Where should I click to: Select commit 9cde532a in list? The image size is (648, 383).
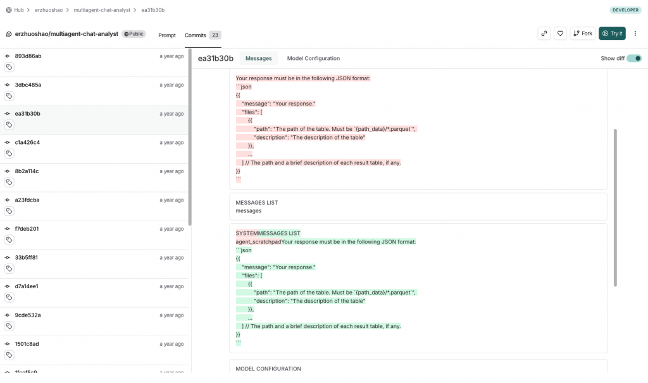[94, 322]
